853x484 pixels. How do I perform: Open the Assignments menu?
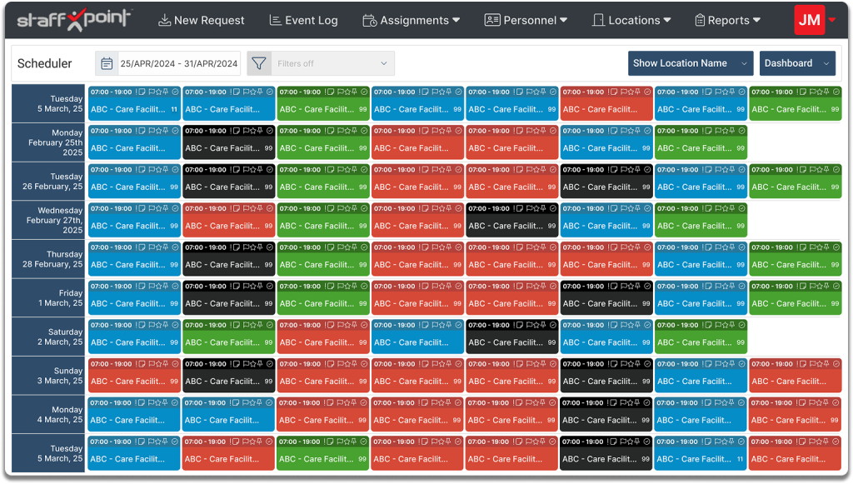point(412,20)
